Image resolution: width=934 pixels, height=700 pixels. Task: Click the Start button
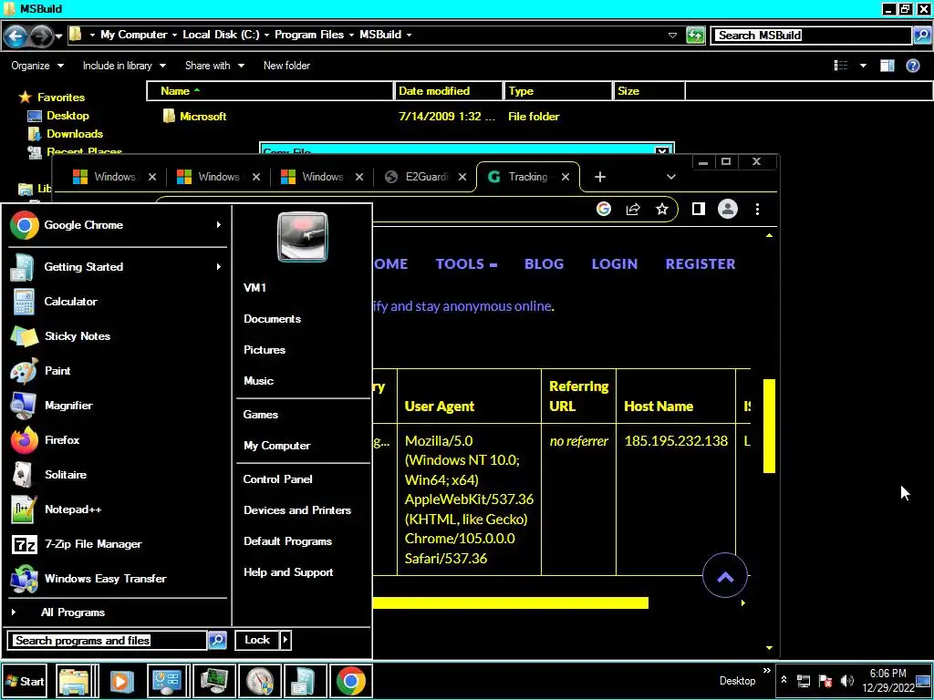[x=25, y=681]
